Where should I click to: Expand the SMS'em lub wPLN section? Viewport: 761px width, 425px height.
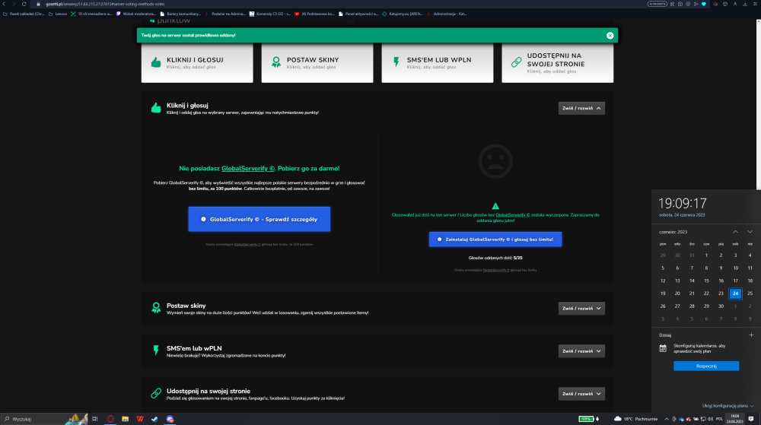tap(581, 350)
